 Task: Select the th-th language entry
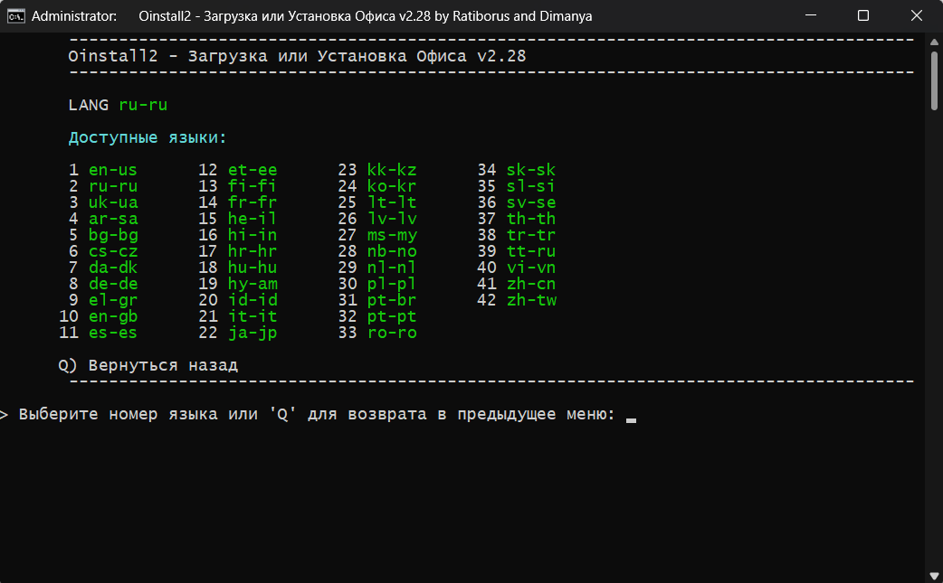(x=531, y=219)
